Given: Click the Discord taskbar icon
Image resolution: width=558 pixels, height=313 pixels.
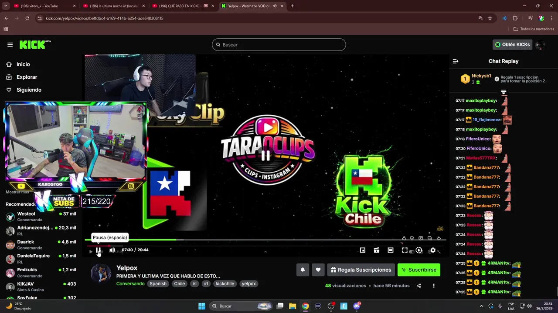Looking at the screenshot, I should tap(357, 306).
